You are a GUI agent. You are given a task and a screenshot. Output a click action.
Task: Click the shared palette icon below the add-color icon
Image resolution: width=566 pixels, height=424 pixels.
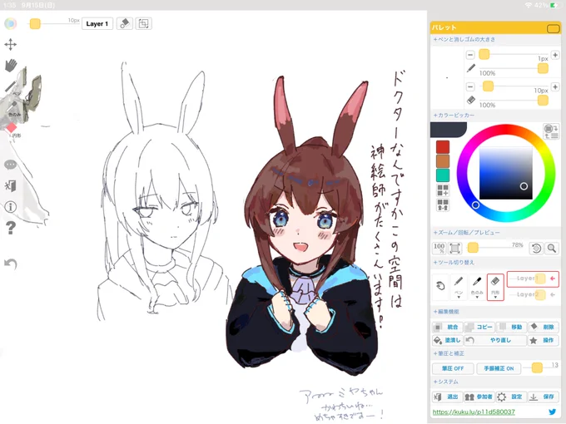point(443,205)
